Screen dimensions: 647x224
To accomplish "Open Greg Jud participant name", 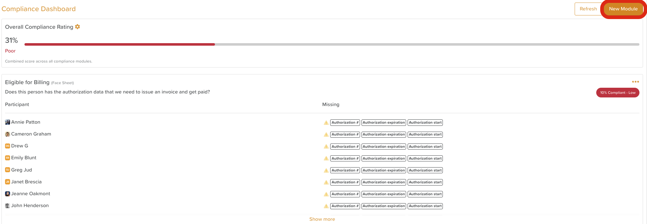I will [22, 170].
